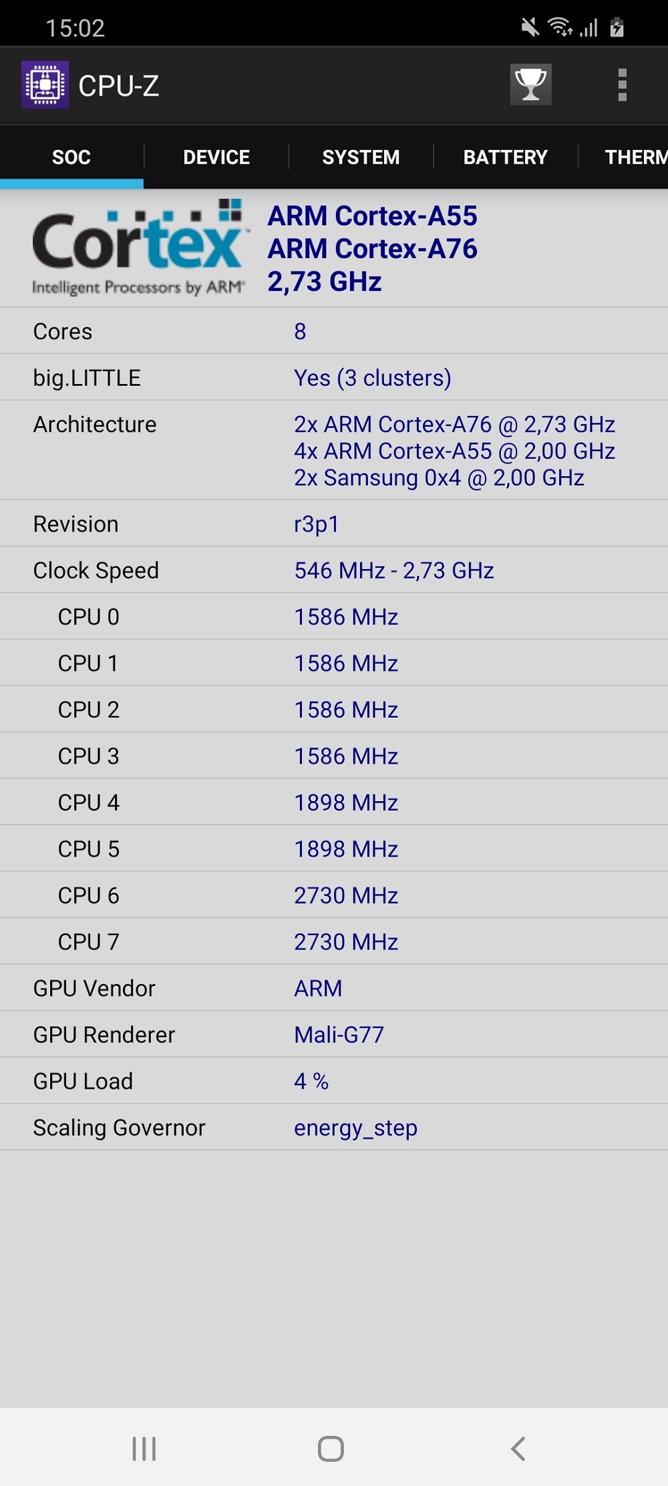Viewport: 668px width, 1486px height.
Task: Open recent apps navigation button
Action: (144, 1449)
